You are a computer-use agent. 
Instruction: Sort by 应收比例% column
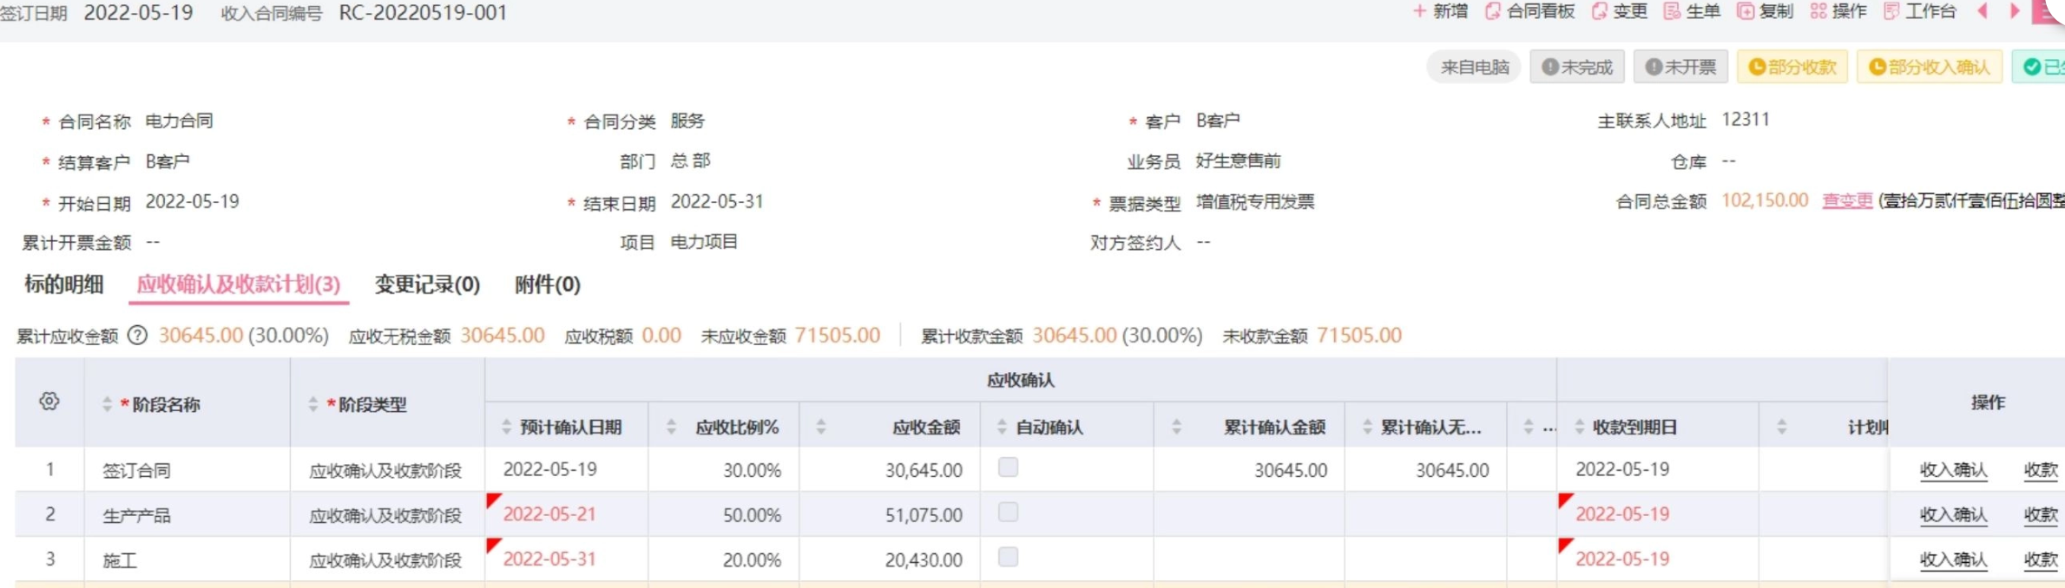[671, 427]
